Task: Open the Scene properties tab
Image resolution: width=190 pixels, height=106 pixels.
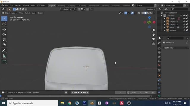Action: pos(159,61)
